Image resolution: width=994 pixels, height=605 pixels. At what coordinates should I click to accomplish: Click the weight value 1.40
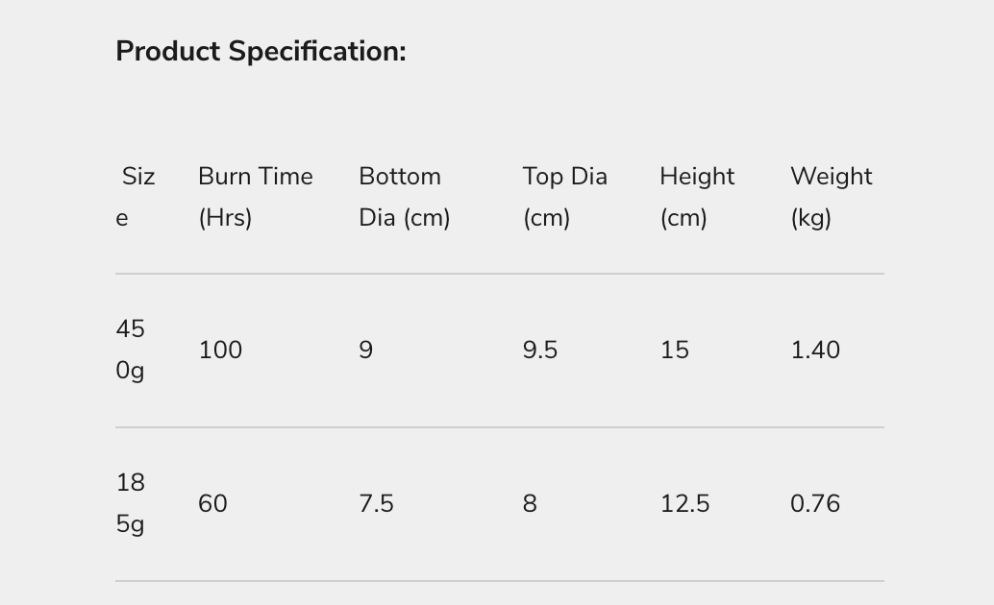pos(814,351)
